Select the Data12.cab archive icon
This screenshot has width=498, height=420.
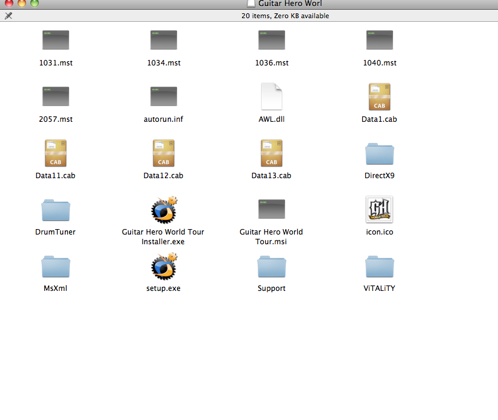[164, 153]
